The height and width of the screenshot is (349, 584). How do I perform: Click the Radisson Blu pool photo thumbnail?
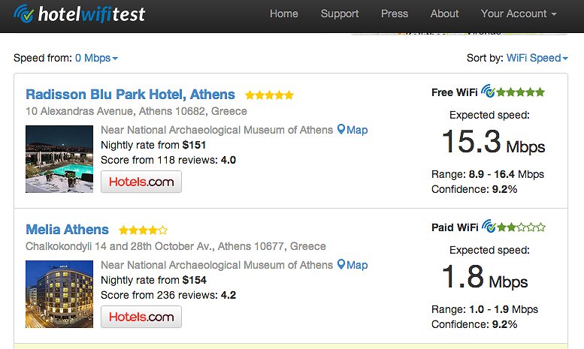[59, 158]
